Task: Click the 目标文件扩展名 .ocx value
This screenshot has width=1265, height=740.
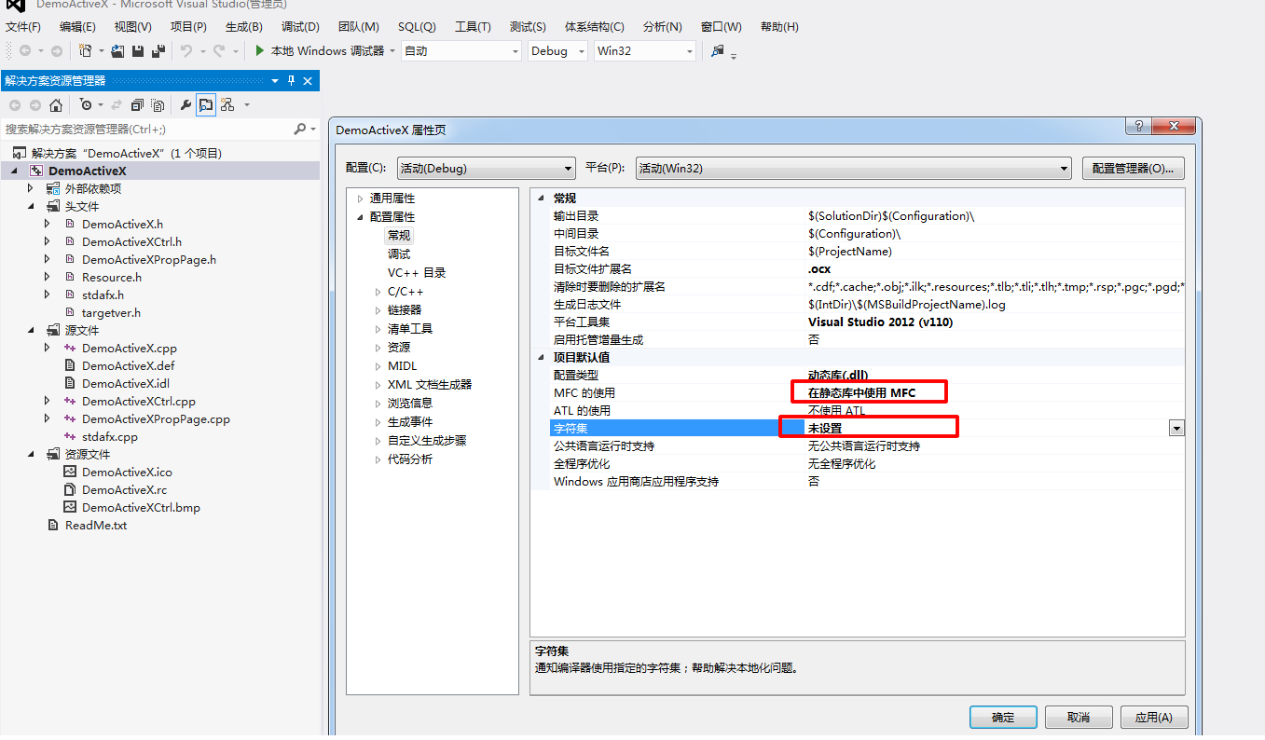Action: (819, 268)
